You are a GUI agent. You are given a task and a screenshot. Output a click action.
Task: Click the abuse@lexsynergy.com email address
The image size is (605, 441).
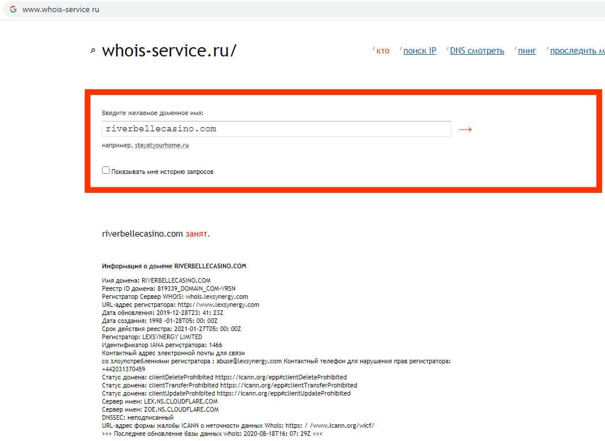tap(249, 361)
